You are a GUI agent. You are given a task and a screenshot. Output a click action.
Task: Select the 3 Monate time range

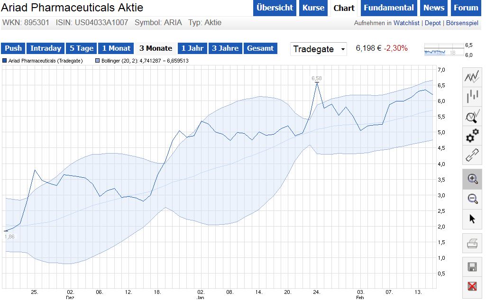point(156,48)
